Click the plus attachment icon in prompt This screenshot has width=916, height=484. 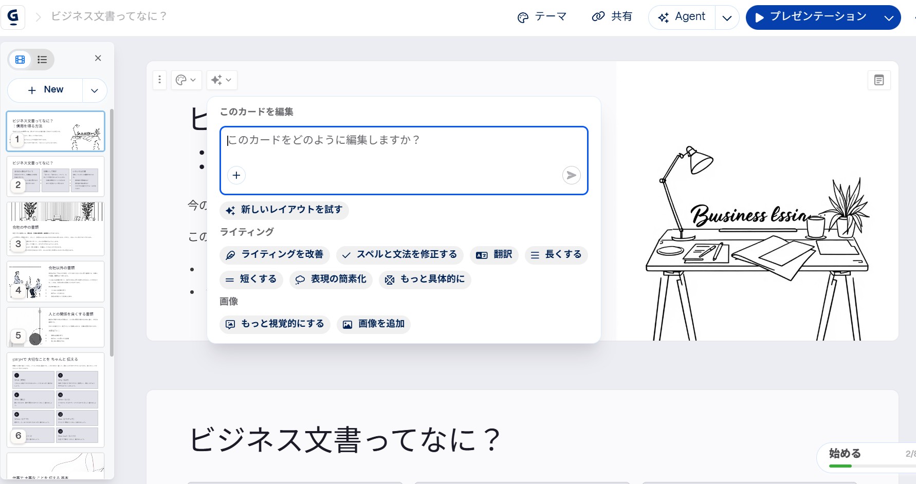pyautogui.click(x=236, y=175)
